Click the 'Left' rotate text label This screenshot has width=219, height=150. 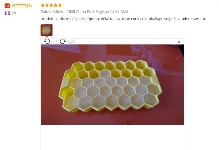click(54, 41)
